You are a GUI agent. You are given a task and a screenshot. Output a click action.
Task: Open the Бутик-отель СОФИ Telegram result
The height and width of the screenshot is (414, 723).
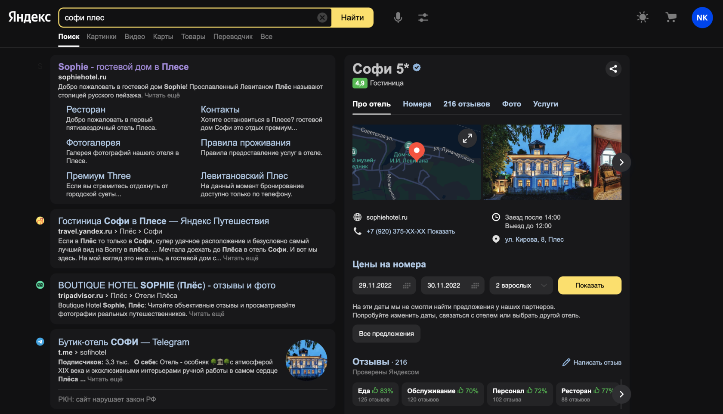click(x=124, y=342)
